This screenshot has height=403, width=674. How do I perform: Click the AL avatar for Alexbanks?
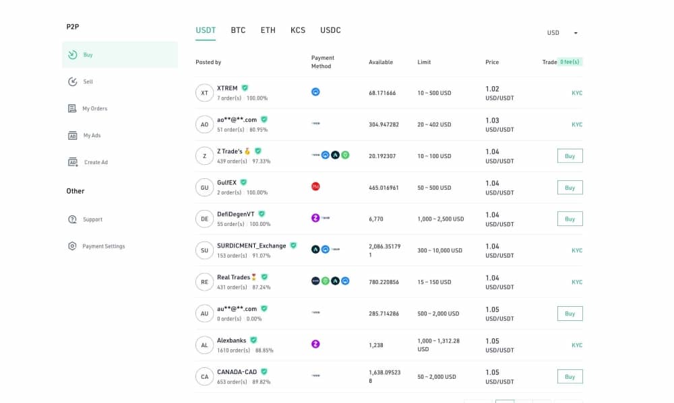pos(205,345)
